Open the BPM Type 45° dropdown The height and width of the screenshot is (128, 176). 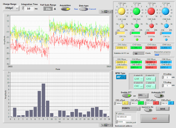coord(121,77)
